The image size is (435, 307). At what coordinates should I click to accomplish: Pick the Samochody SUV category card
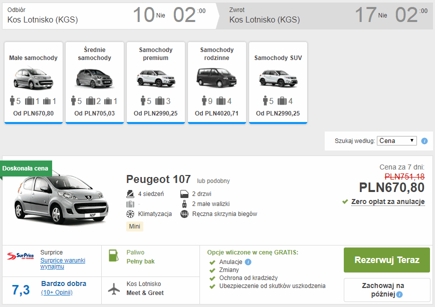[278, 82]
